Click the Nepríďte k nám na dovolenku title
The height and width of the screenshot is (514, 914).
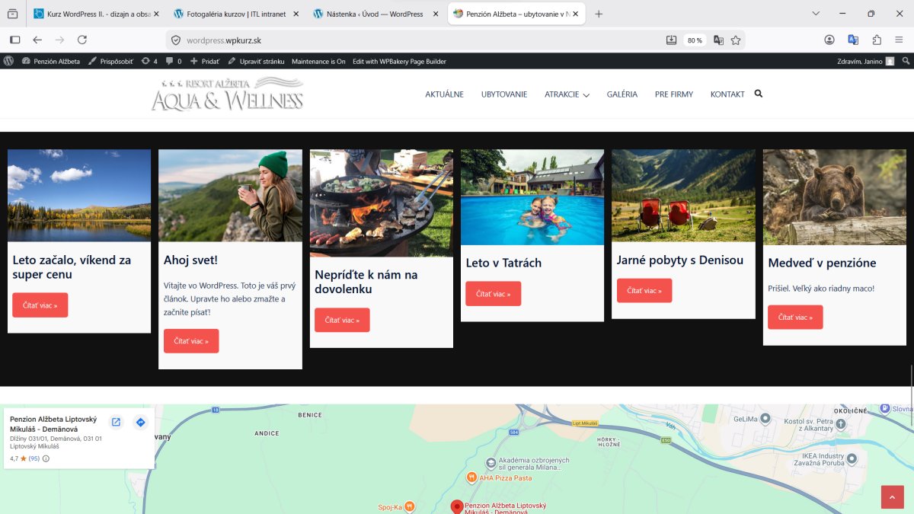click(366, 282)
